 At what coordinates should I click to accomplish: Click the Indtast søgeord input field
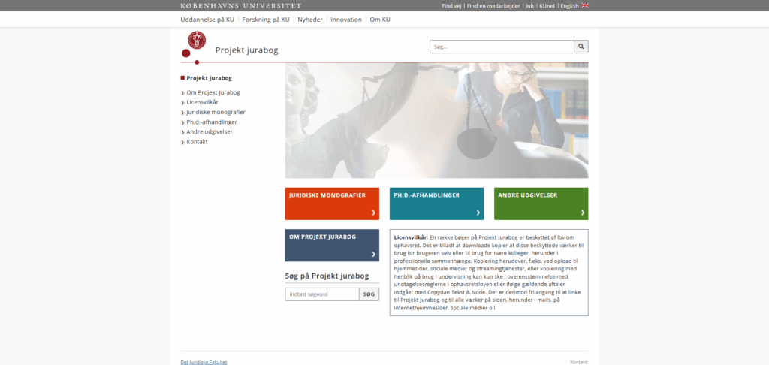(321, 294)
